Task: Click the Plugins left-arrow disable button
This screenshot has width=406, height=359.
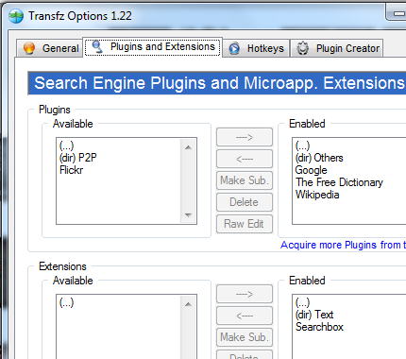Action: [x=245, y=159]
